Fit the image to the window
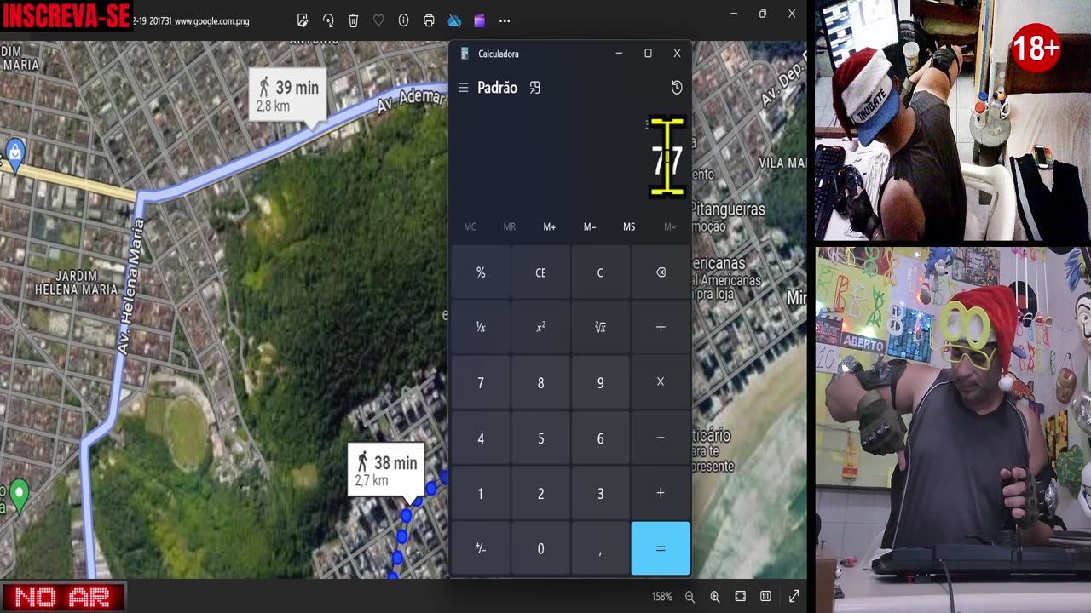Image resolution: width=1091 pixels, height=613 pixels. (740, 597)
